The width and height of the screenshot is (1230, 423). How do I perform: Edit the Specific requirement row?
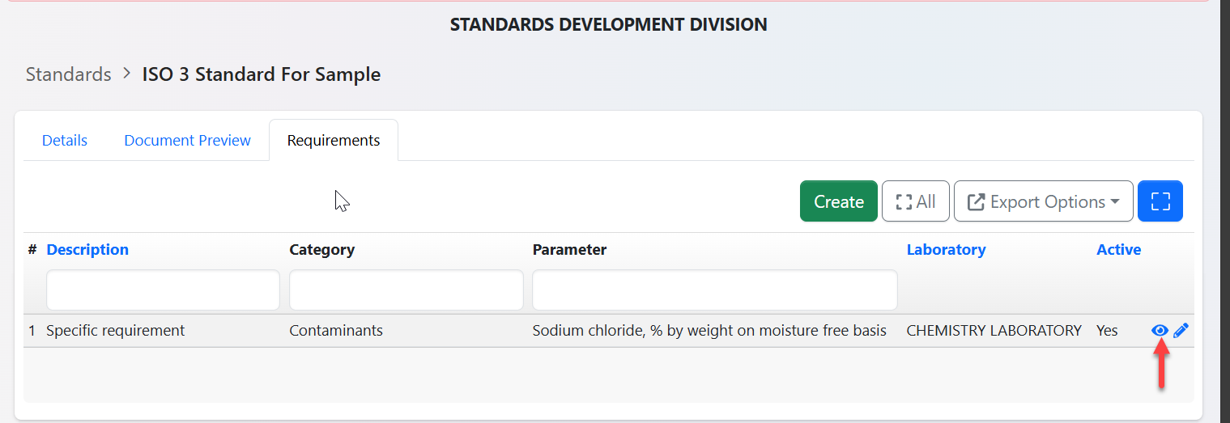pos(1181,330)
